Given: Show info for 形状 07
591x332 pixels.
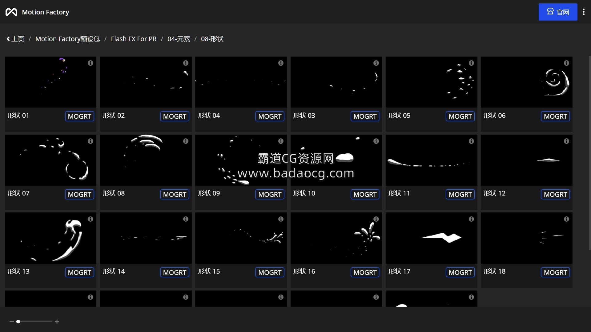Looking at the screenshot, I should (x=90, y=141).
